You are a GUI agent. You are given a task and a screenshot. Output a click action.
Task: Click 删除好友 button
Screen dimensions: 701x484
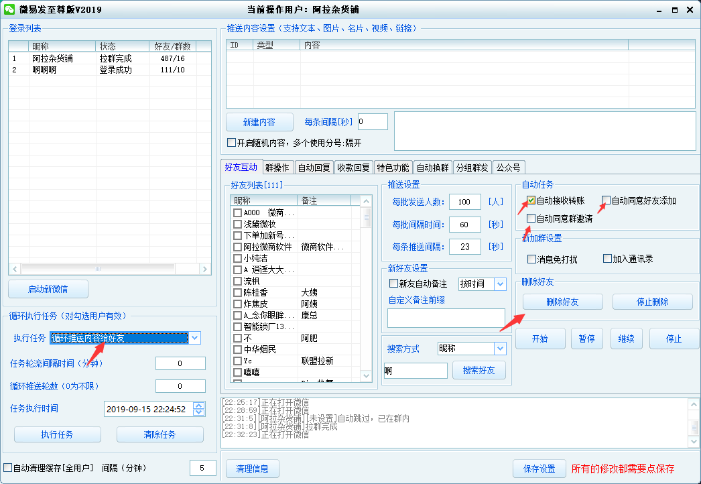(562, 302)
